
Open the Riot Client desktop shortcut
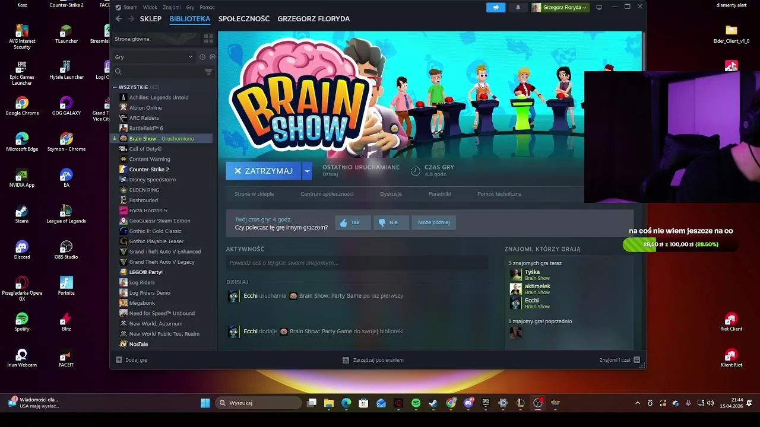pyautogui.click(x=731, y=321)
